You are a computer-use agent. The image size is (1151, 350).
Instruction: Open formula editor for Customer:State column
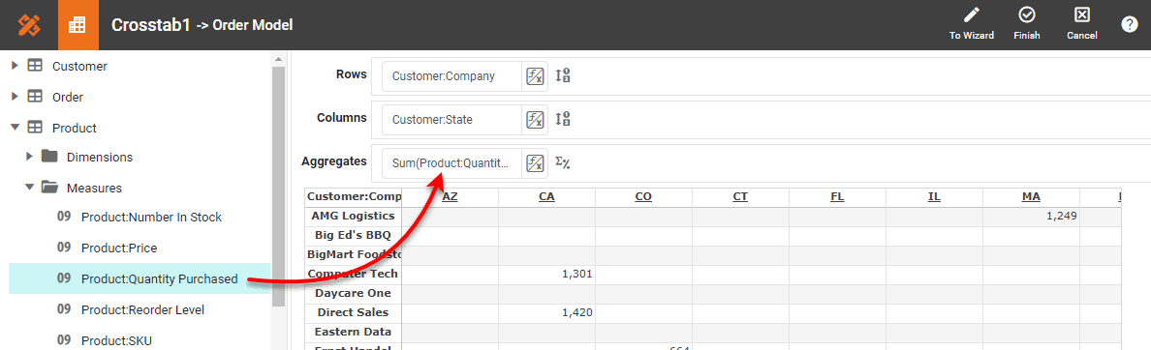click(x=535, y=119)
